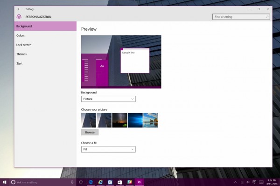This screenshot has height=186, width=280.
Task: Choose the beach rocks picture thumbnail
Action: (x=151, y=120)
